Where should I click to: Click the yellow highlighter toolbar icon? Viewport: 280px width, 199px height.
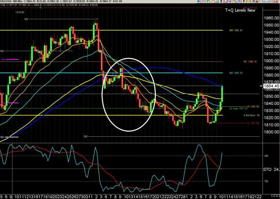(x=249, y=1)
